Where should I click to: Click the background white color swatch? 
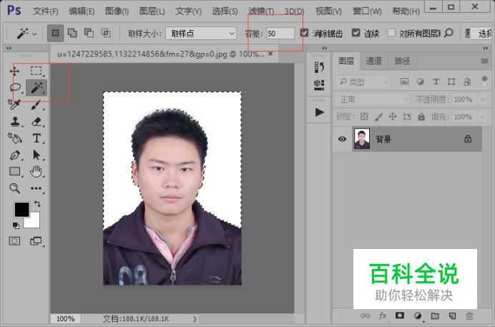point(33,221)
